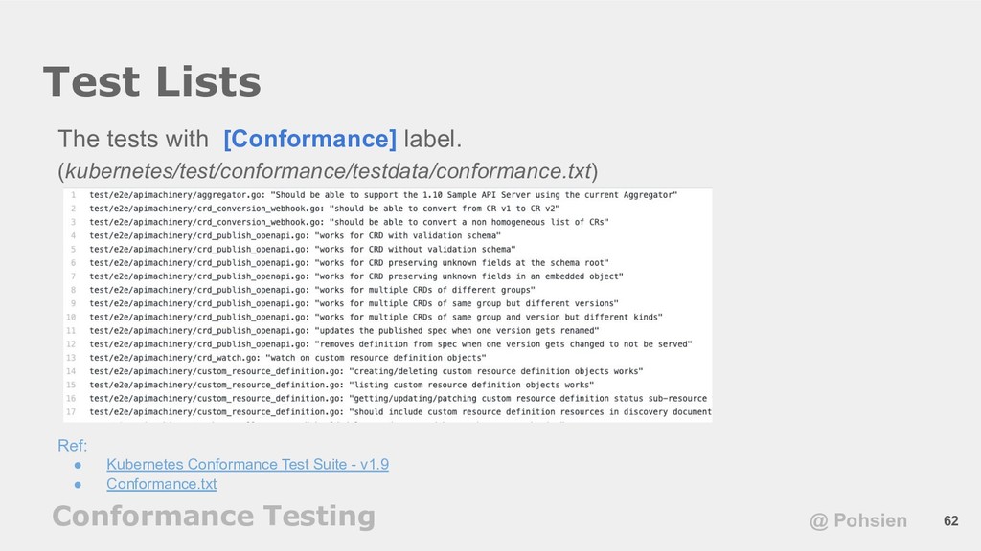Click the second bullet before Conformance.txt
Viewport: 981px width, 551px height.
click(78, 484)
